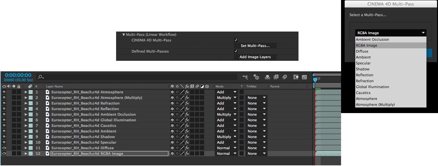Open TrkMat dropdown for Refraction layer

coord(257,103)
